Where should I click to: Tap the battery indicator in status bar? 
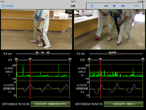143,1
